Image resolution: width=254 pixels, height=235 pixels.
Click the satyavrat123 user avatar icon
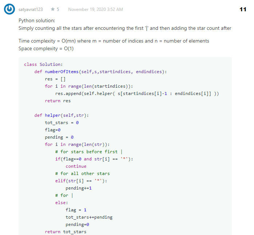point(9,9)
